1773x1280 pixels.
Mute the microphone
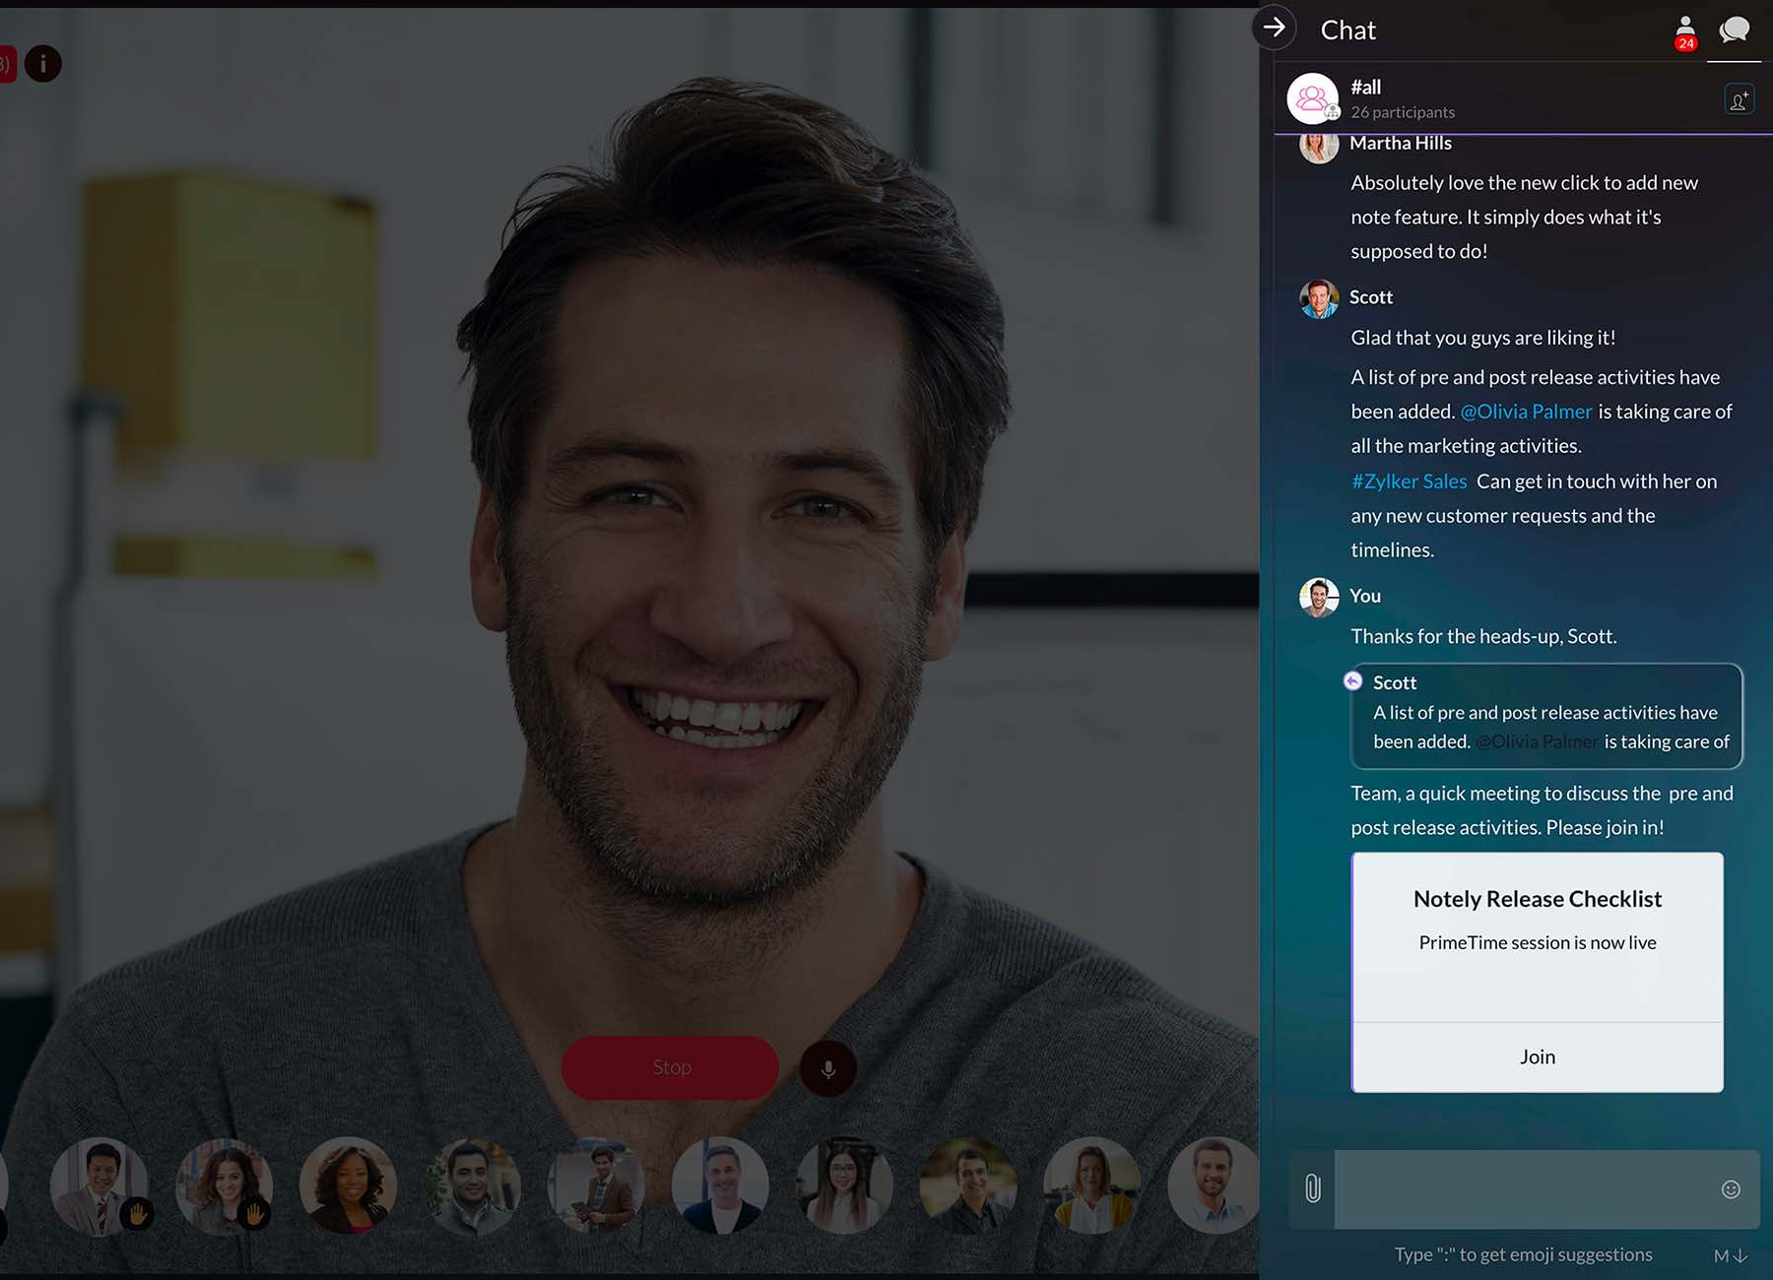coord(828,1068)
